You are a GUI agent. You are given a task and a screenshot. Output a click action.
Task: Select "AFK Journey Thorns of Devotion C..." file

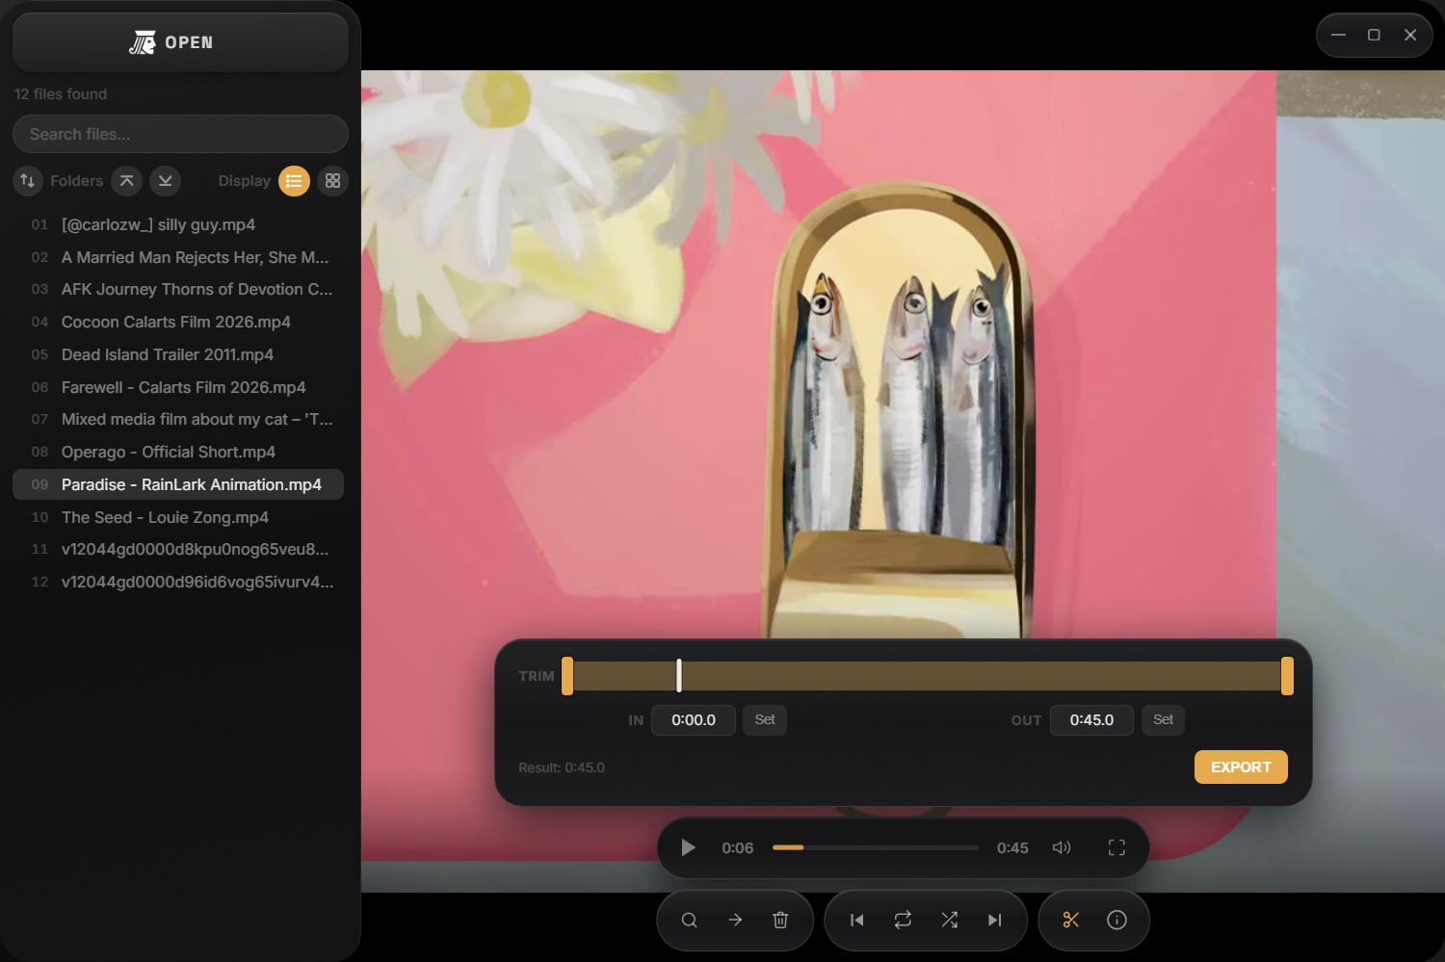coord(178,289)
